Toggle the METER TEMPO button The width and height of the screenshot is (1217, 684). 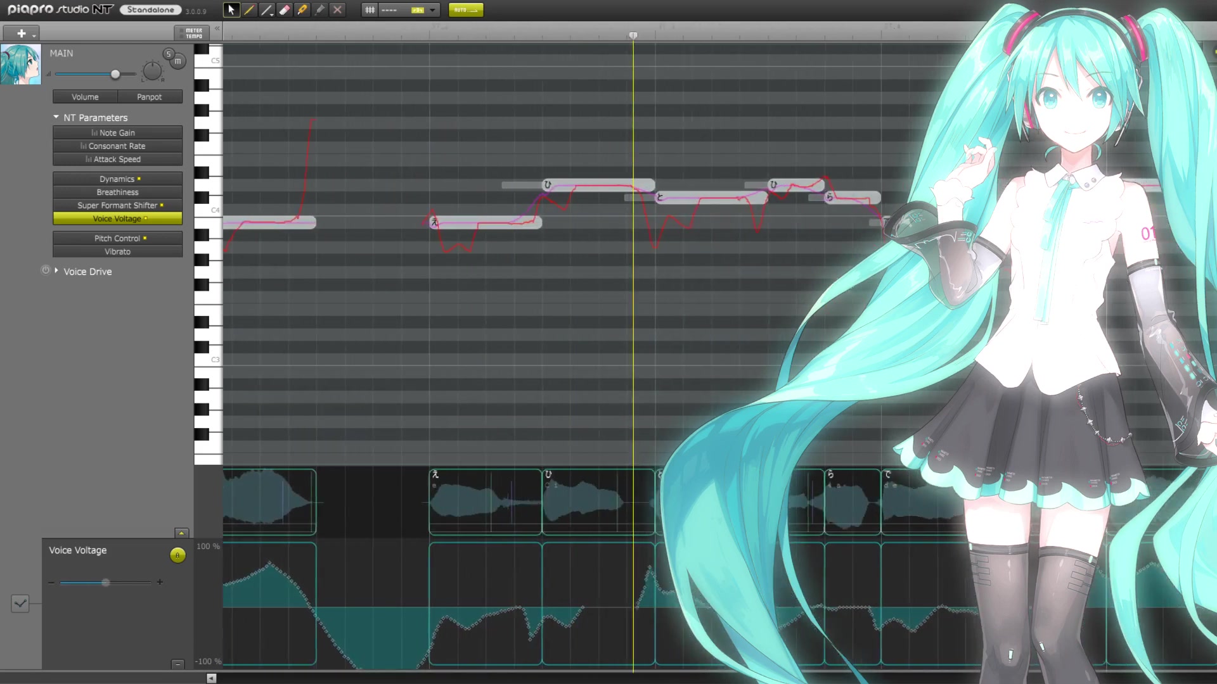point(193,33)
